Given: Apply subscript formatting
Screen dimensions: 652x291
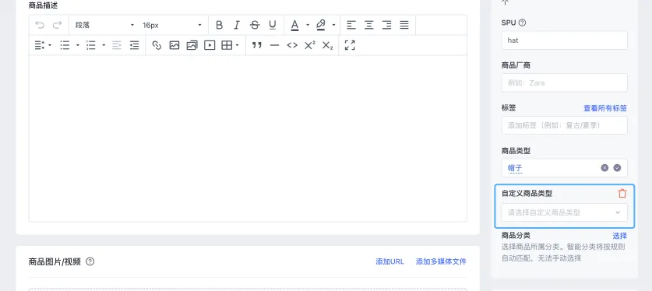Looking at the screenshot, I should point(328,45).
